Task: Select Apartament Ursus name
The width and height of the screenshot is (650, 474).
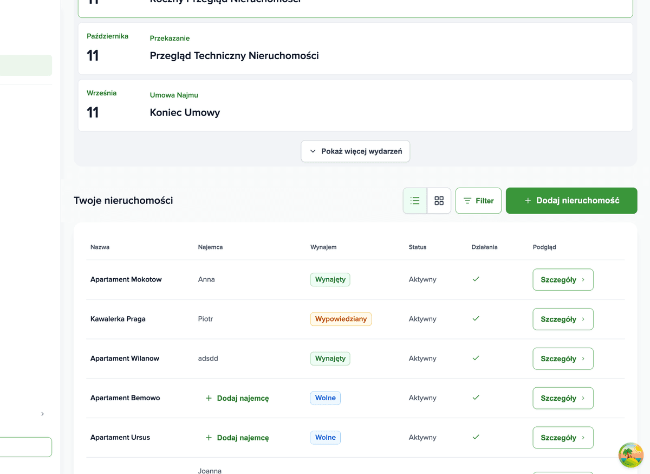Action: coord(120,438)
